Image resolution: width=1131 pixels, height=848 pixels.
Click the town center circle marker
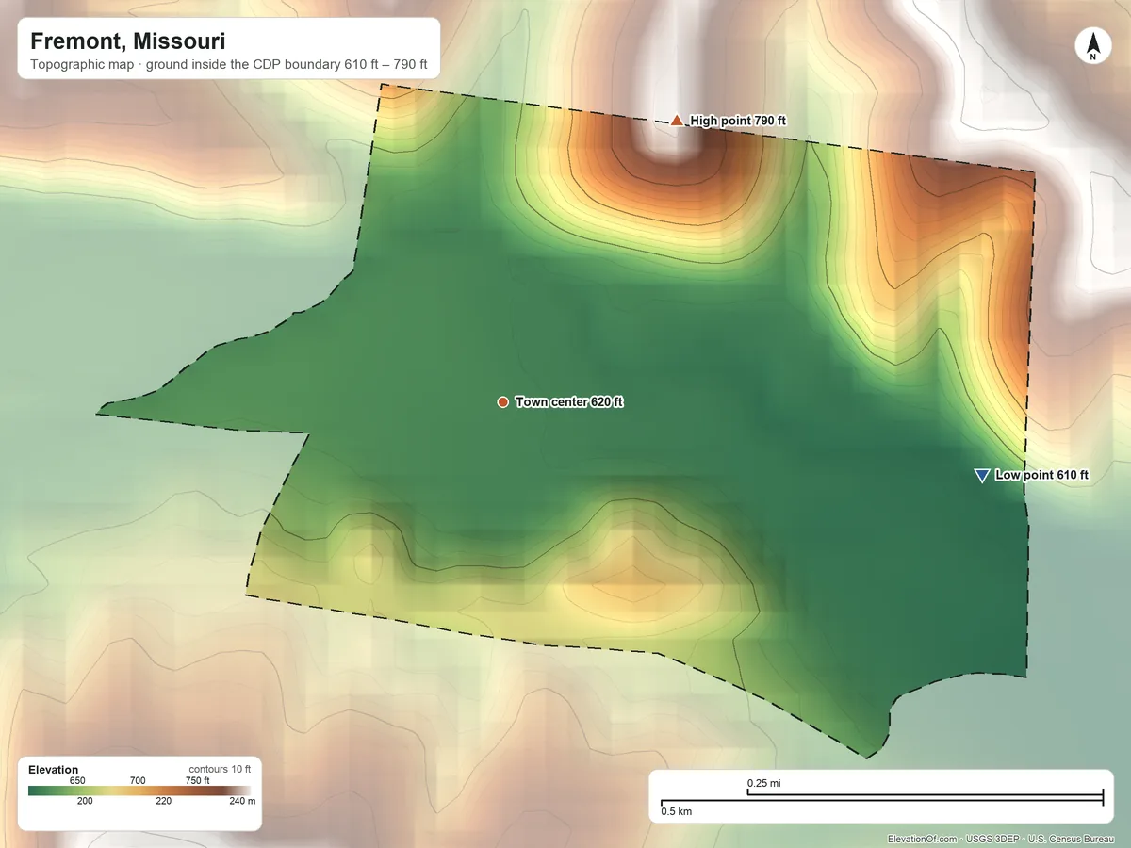point(502,402)
